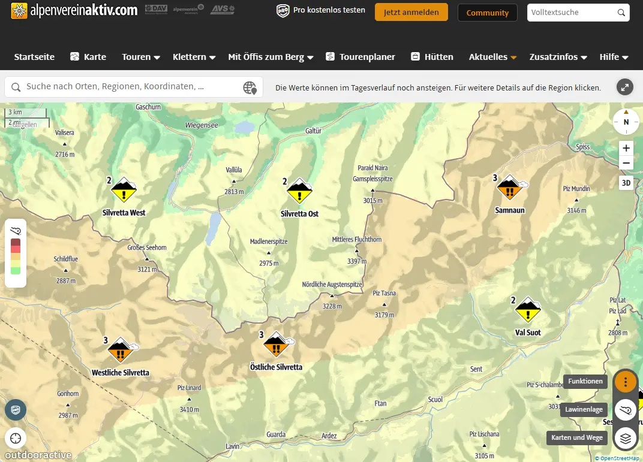Click the compass north orientation button
The width and height of the screenshot is (643, 462).
626,122
